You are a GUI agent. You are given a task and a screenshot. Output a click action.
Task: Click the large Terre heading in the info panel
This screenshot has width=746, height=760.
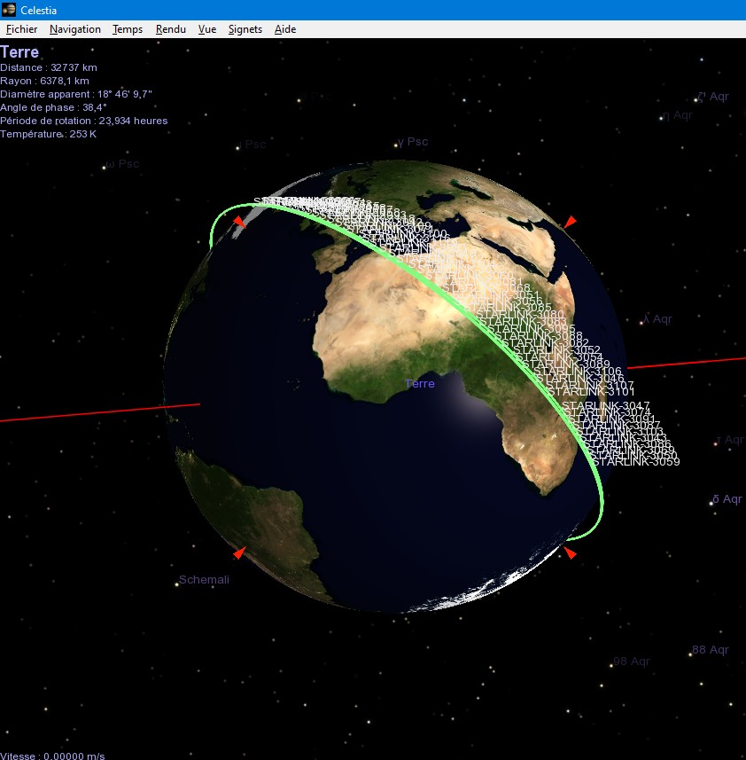pos(19,51)
